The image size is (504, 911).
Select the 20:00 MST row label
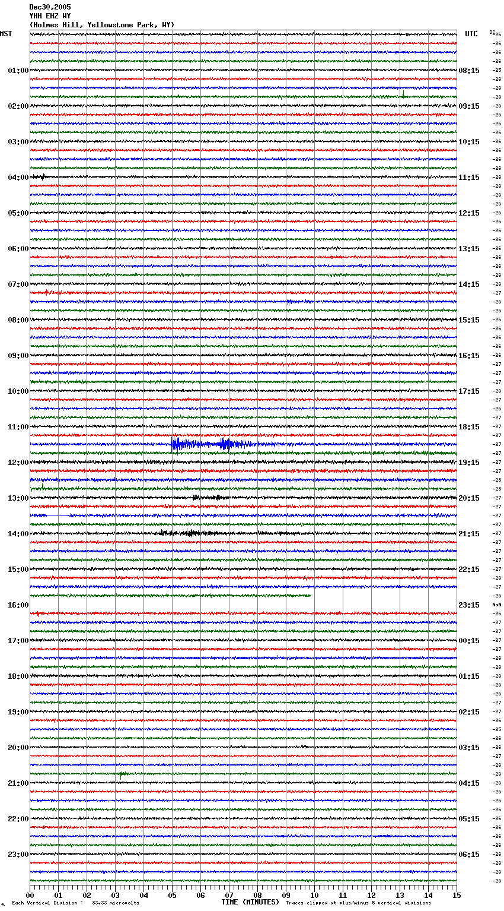click(x=18, y=748)
